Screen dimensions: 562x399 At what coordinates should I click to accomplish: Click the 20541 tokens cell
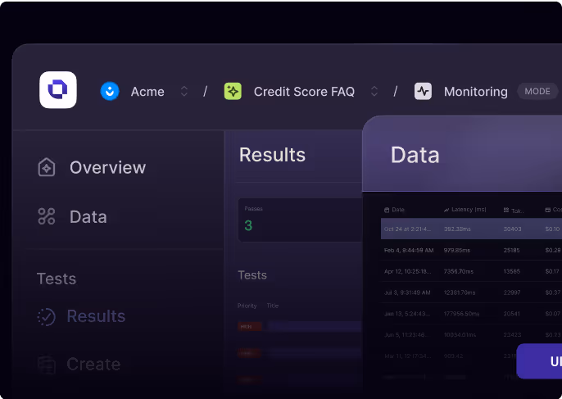pyautogui.click(x=511, y=314)
